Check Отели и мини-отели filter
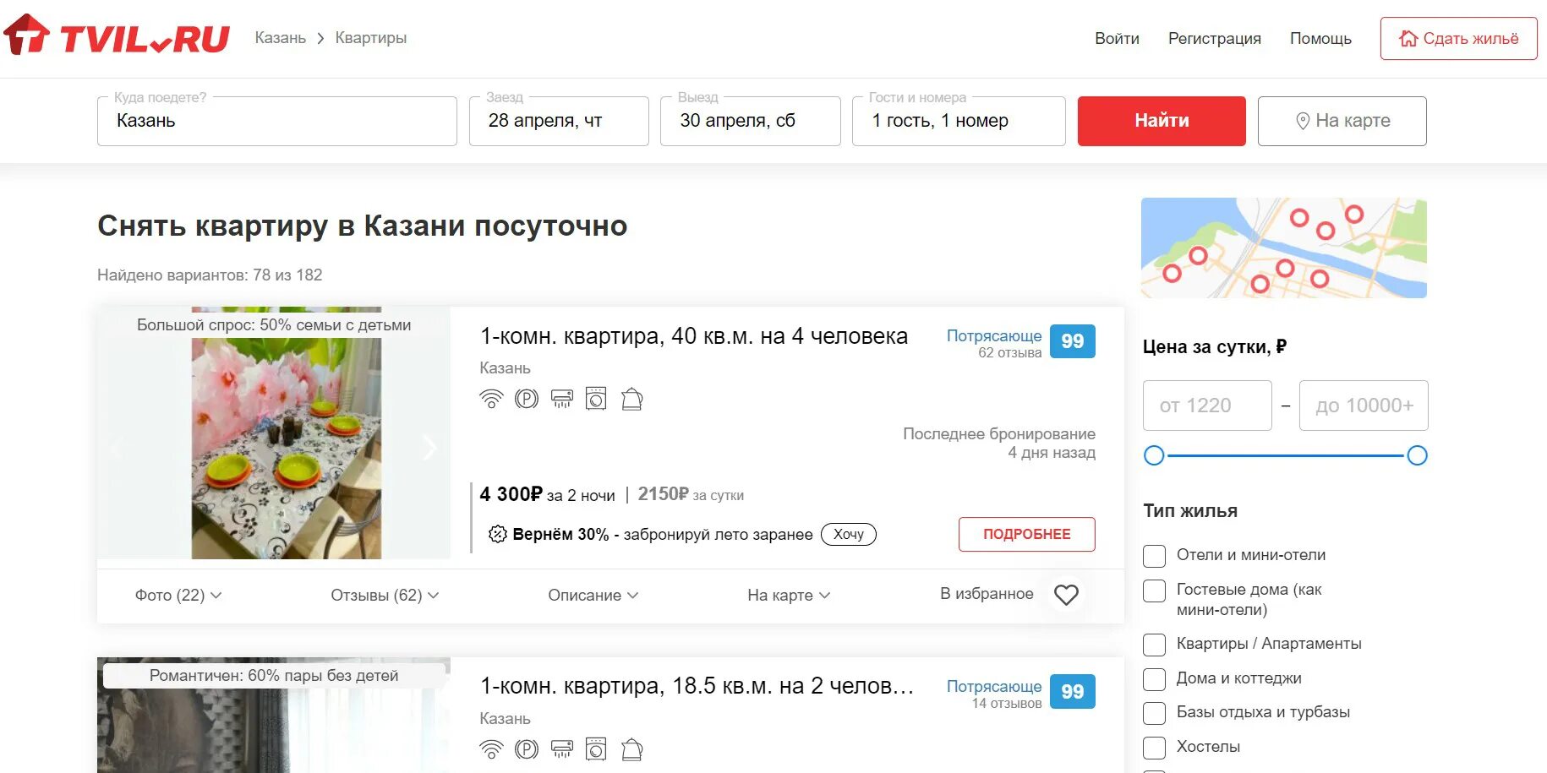The width and height of the screenshot is (1547, 773). click(x=1154, y=556)
